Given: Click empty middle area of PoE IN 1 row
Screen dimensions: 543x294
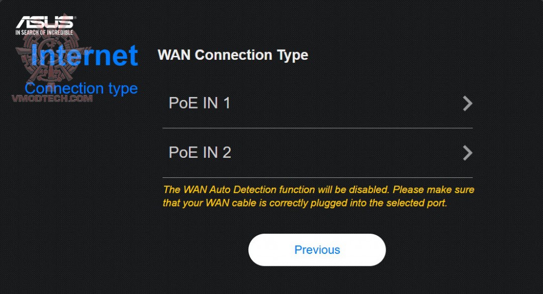Looking at the screenshot, I should pyautogui.click(x=342, y=104).
